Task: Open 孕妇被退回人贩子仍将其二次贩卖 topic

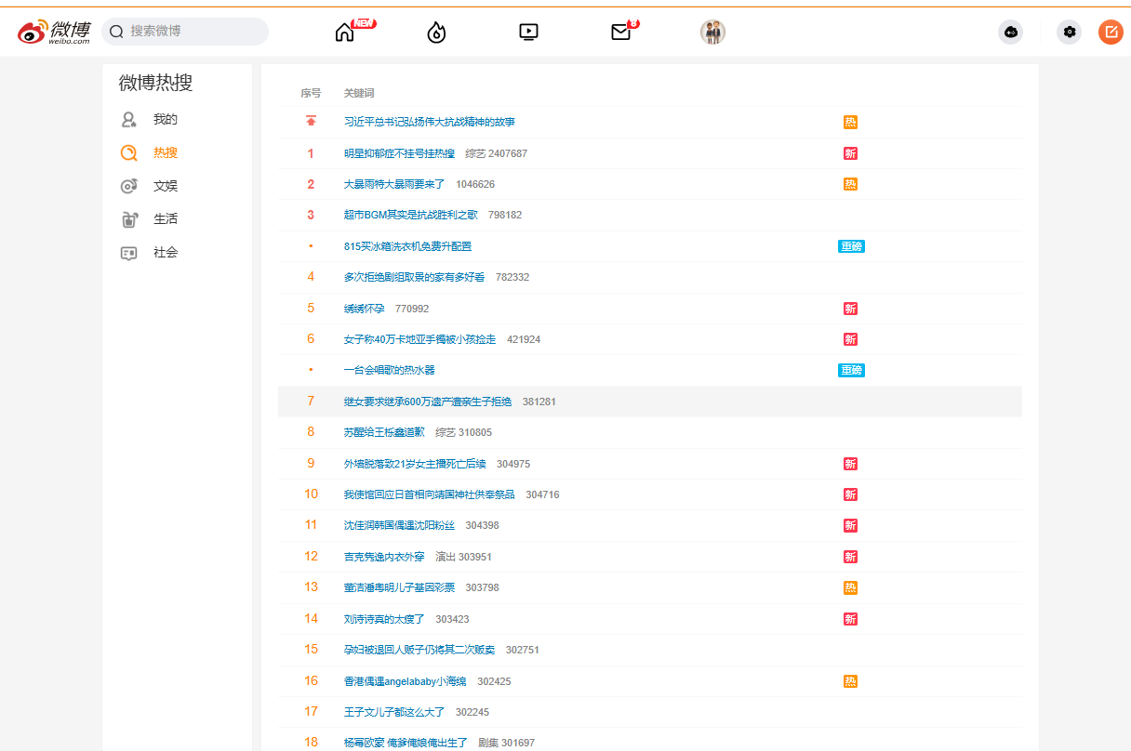Action: (419, 650)
